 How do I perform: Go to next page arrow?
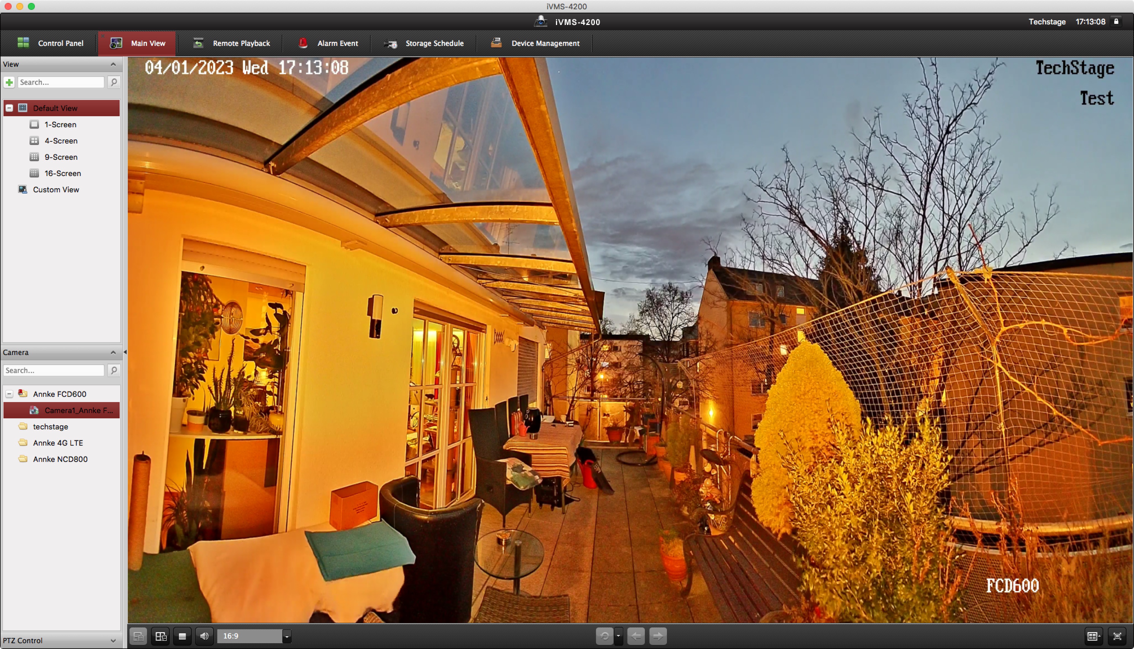[658, 636]
